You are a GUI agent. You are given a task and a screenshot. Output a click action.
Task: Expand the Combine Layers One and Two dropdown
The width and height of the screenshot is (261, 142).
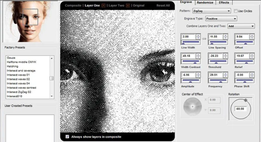241,26
